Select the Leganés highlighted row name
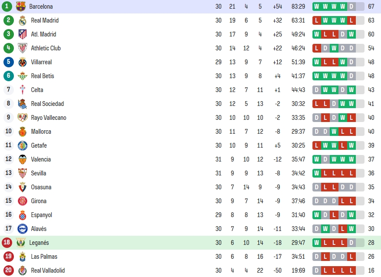The image size is (381, 277). pos(39,243)
